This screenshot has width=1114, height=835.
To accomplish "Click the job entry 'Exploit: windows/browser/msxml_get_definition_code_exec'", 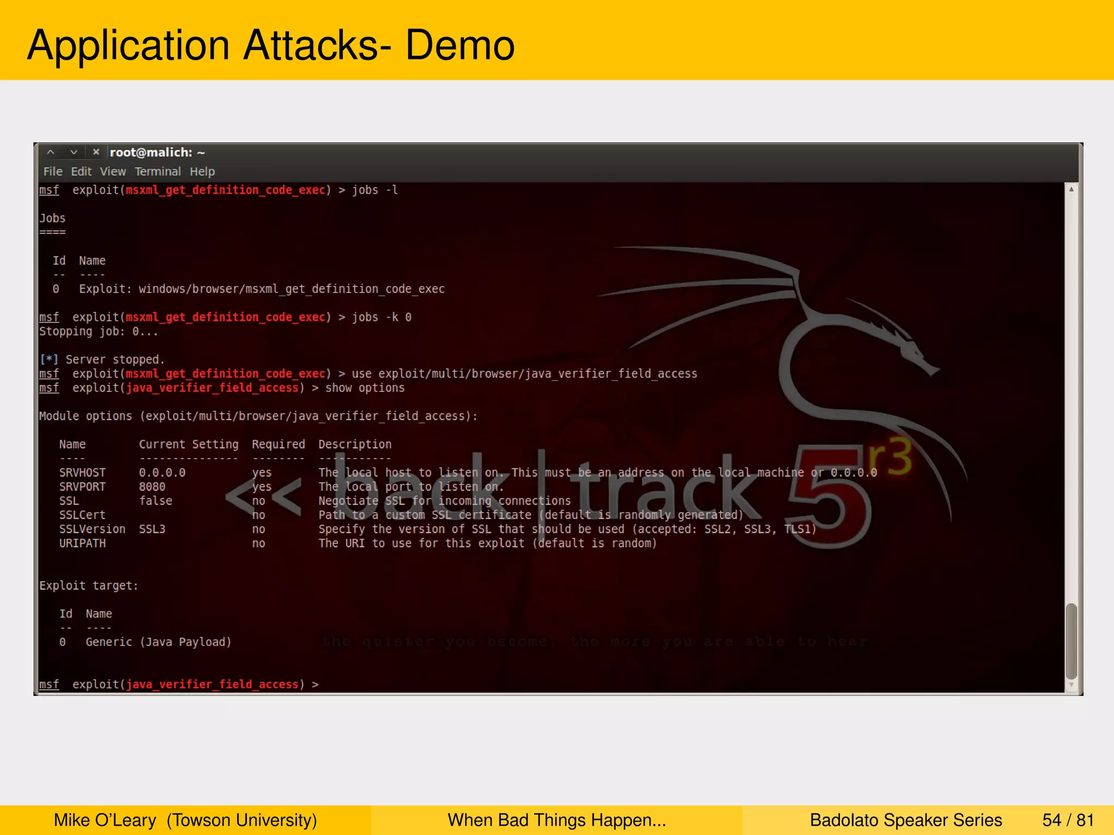I will [x=262, y=289].
